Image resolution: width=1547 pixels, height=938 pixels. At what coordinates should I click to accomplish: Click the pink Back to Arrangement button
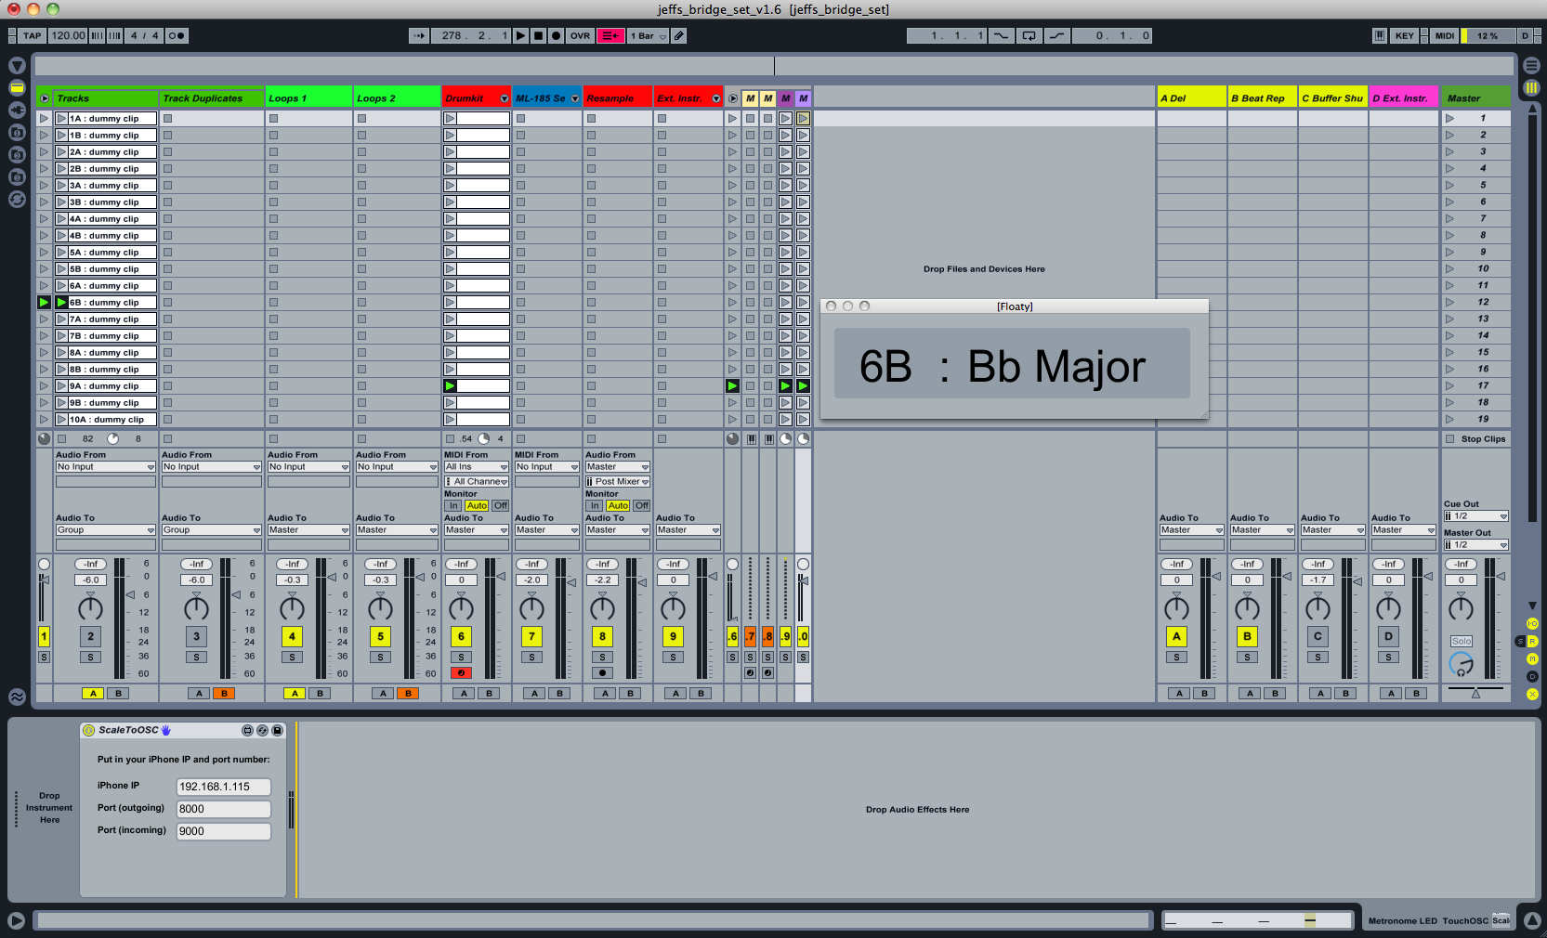[610, 35]
